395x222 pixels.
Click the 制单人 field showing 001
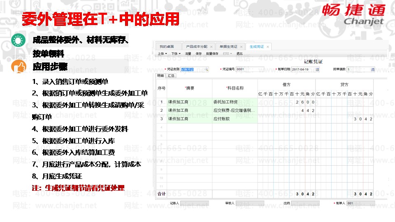[361, 203]
